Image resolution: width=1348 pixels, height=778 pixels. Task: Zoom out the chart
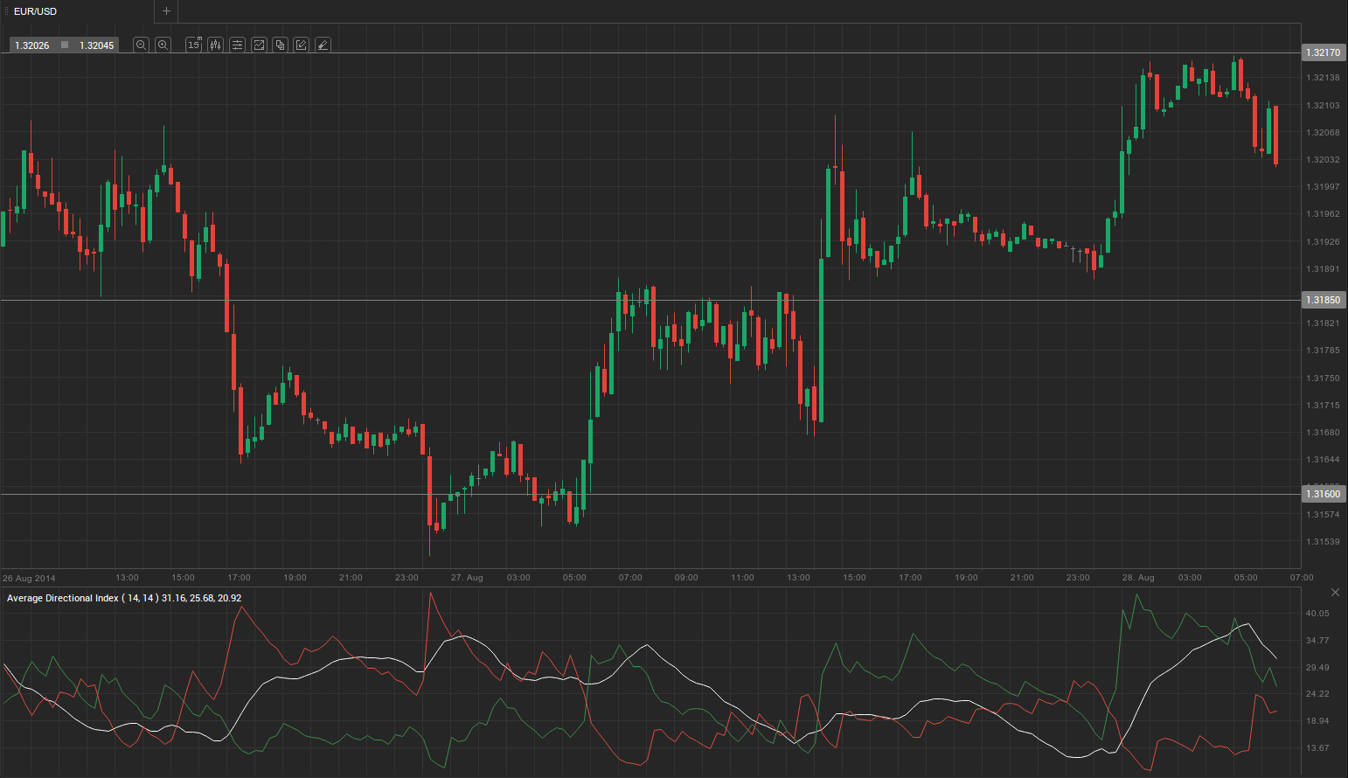click(x=141, y=45)
